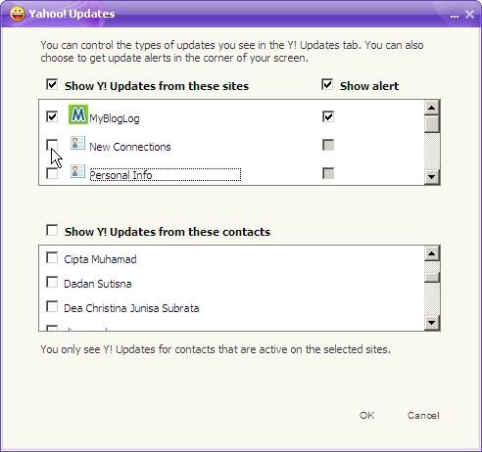Viewport: 482px width, 452px height.
Task: Tick the Cipta Muhamad contact checkbox
Action: pyautogui.click(x=52, y=257)
